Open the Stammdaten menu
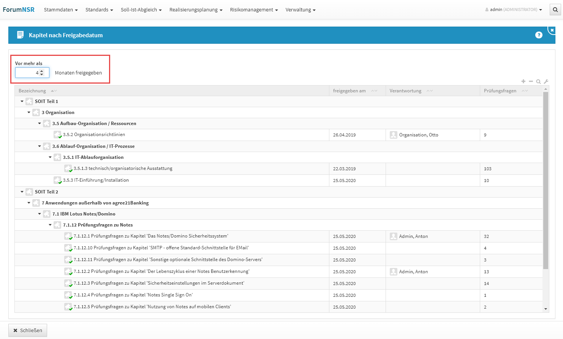Screen dimensions: 563x339 (61, 10)
